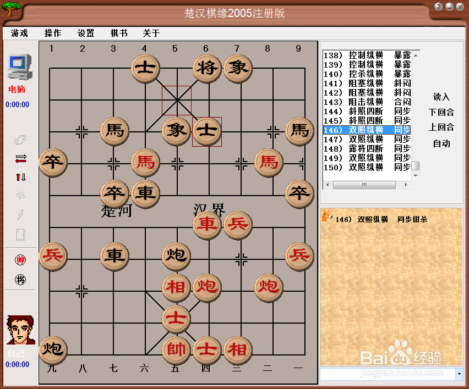Click the computer timer 0:00:00 under 电脑
The image size is (469, 389).
(18, 104)
